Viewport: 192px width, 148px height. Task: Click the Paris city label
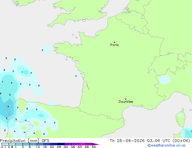114,45
